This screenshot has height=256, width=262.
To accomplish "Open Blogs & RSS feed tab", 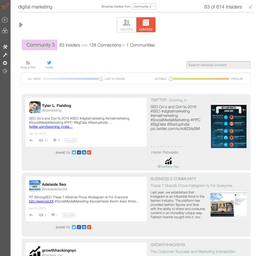I will tap(28, 65).
